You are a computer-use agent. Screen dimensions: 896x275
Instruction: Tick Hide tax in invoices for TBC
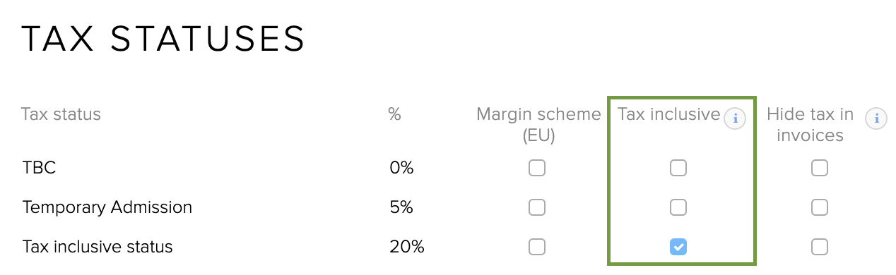[x=820, y=168]
